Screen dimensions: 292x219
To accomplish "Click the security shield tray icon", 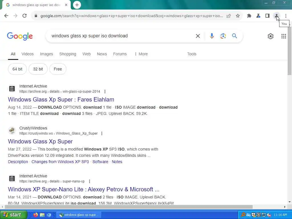I will pyautogui.click(x=253, y=215).
